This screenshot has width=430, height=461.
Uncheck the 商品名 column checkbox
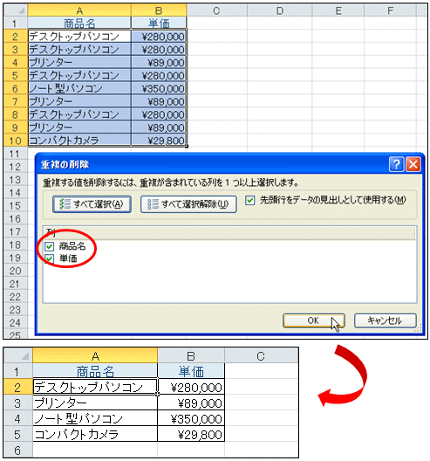pyautogui.click(x=50, y=246)
